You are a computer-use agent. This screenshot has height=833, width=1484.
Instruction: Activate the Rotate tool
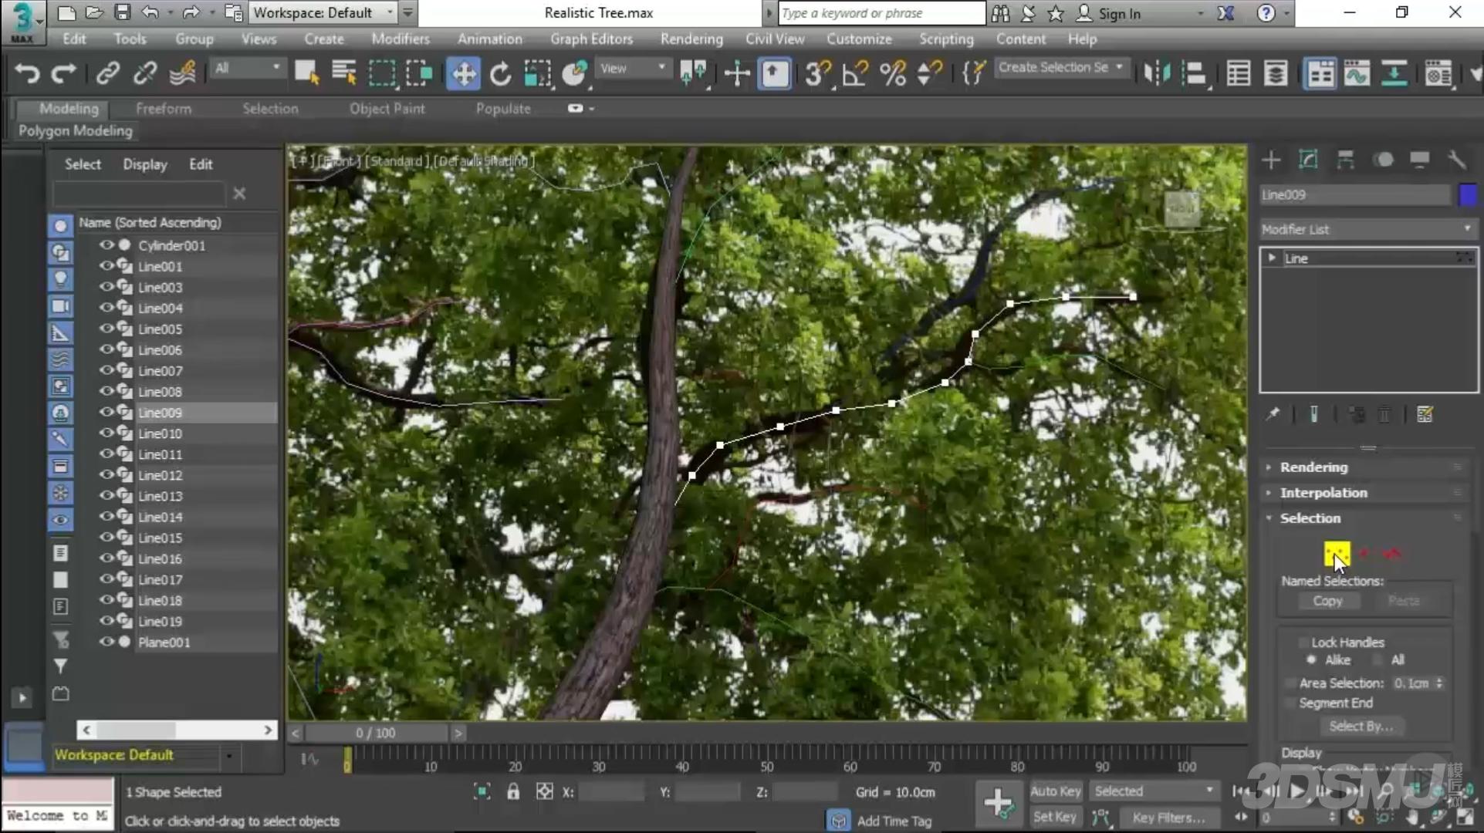500,73
